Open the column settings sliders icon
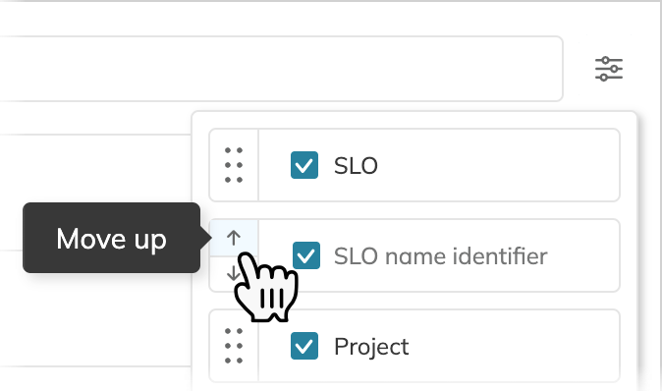This screenshot has width=662, height=391. click(x=609, y=69)
